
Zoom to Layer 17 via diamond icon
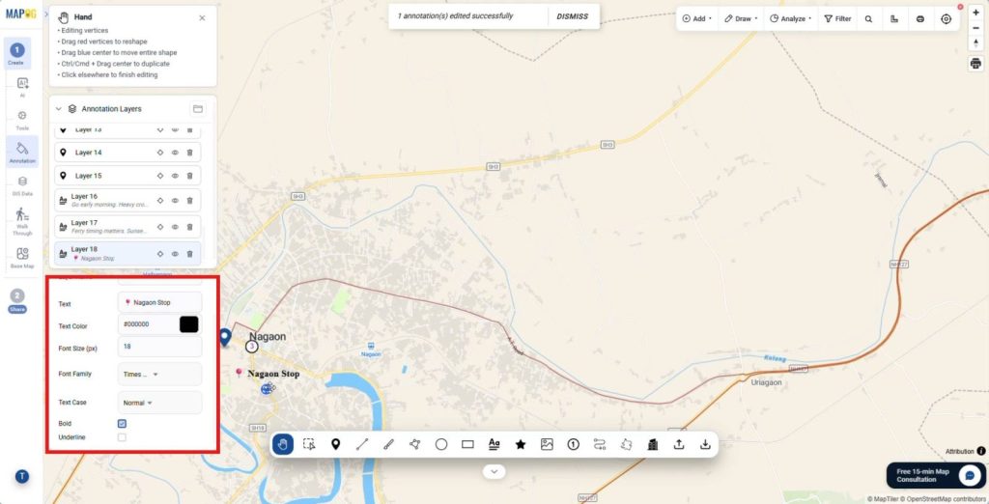(160, 227)
